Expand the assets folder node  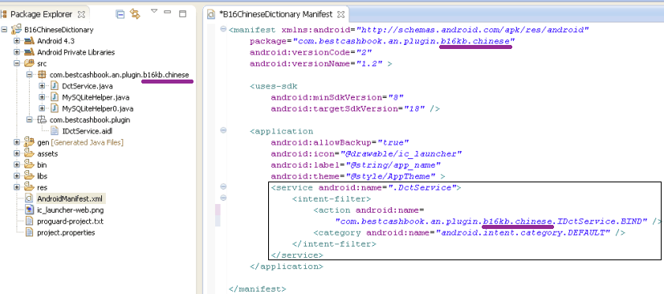pyautogui.click(x=16, y=153)
